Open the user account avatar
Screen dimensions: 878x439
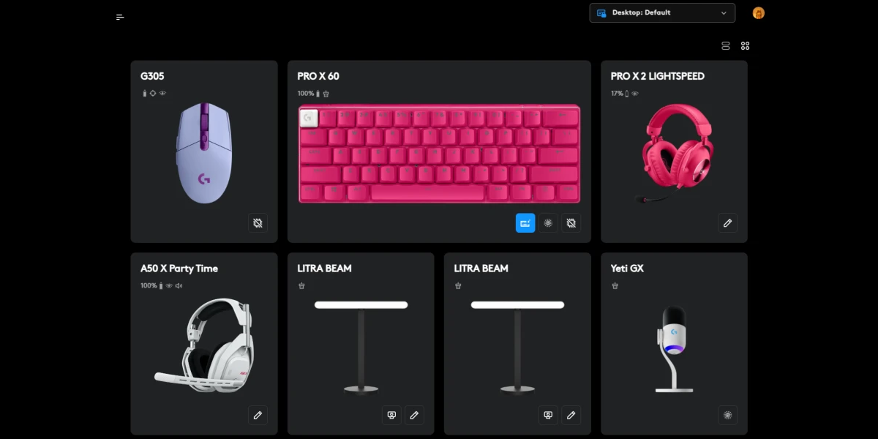[x=759, y=13]
